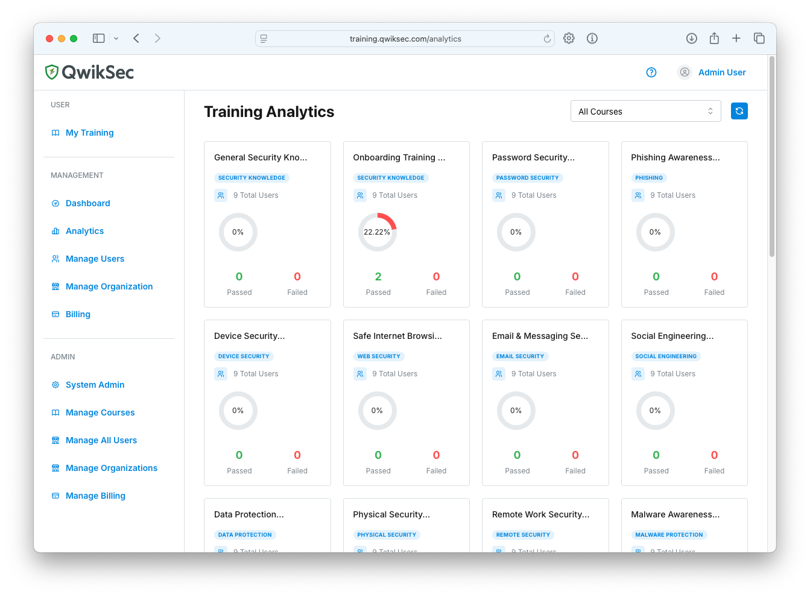Click users icon in Password Security card

(x=499, y=195)
